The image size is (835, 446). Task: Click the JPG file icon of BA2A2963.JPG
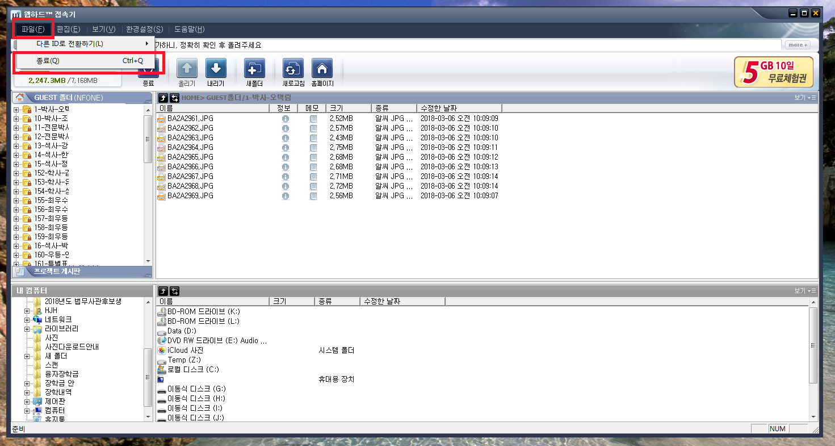(x=162, y=138)
